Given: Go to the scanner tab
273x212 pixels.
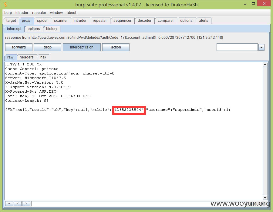Looking at the screenshot, I should [61, 21].
